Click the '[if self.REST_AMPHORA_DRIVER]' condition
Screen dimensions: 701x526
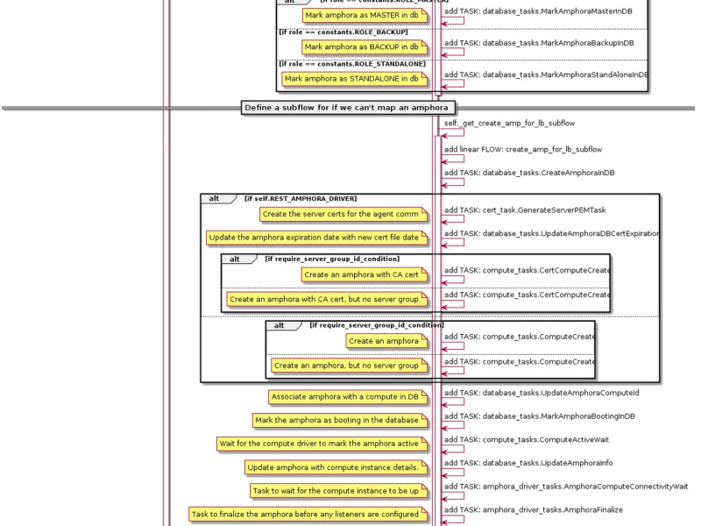pyautogui.click(x=301, y=199)
